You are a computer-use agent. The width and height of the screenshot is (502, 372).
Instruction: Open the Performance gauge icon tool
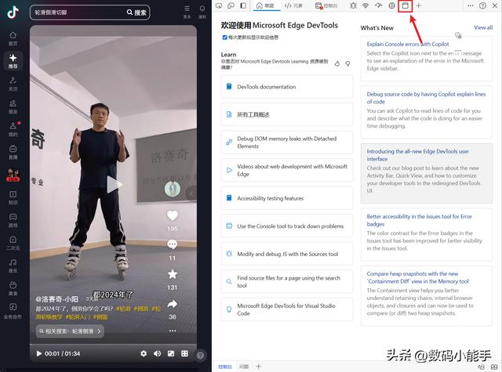[379, 5]
